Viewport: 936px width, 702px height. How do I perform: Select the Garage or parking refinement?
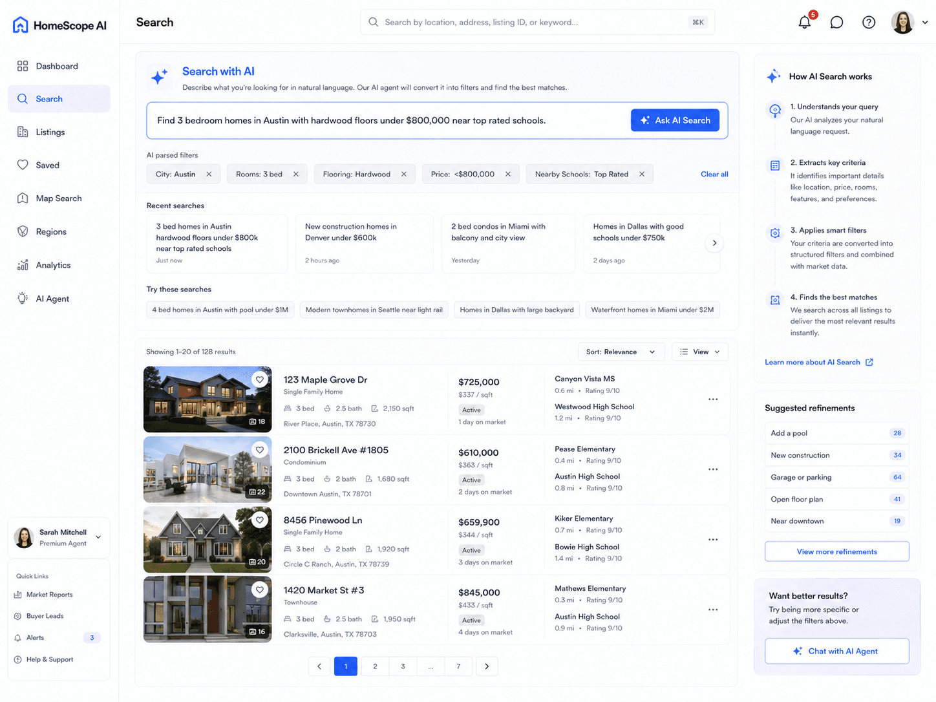837,477
